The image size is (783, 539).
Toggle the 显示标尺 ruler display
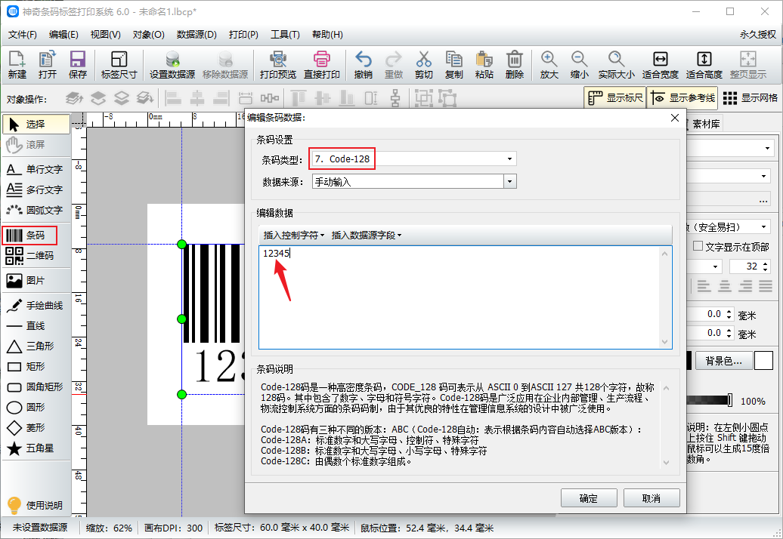coord(615,97)
